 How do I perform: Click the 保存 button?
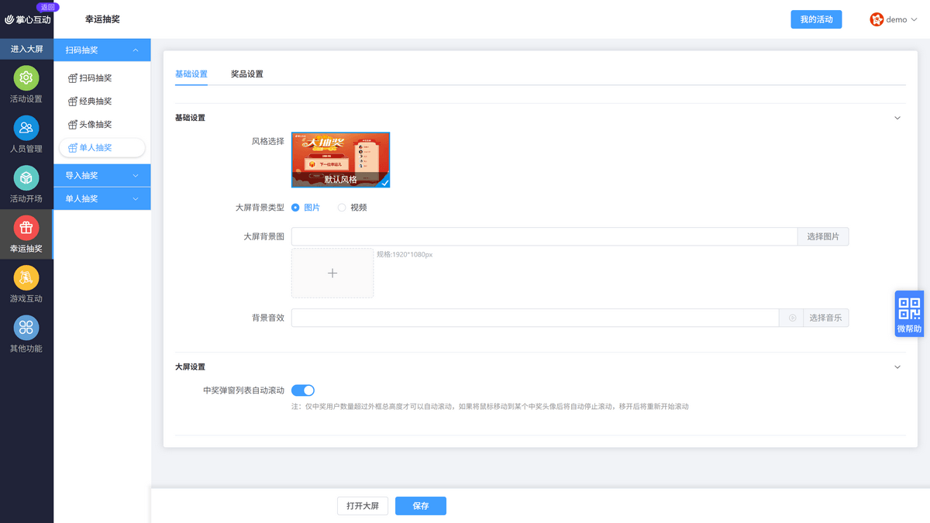tap(421, 506)
